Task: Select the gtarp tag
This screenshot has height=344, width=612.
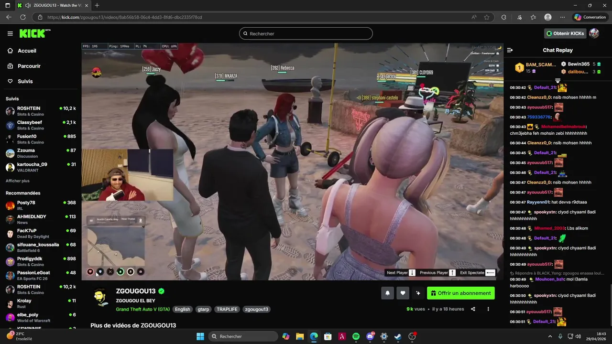Action: click(x=204, y=309)
